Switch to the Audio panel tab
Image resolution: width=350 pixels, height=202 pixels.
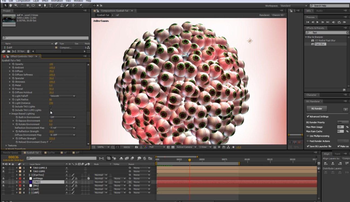click(319, 11)
